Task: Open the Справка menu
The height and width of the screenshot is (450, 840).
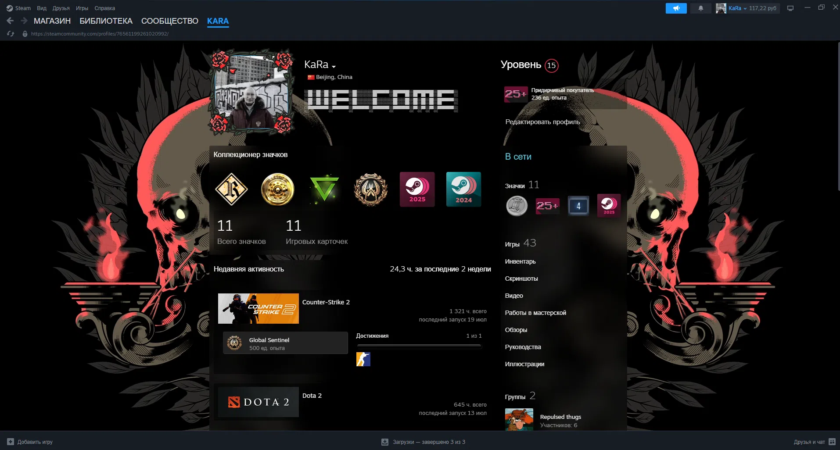Action: [x=105, y=8]
